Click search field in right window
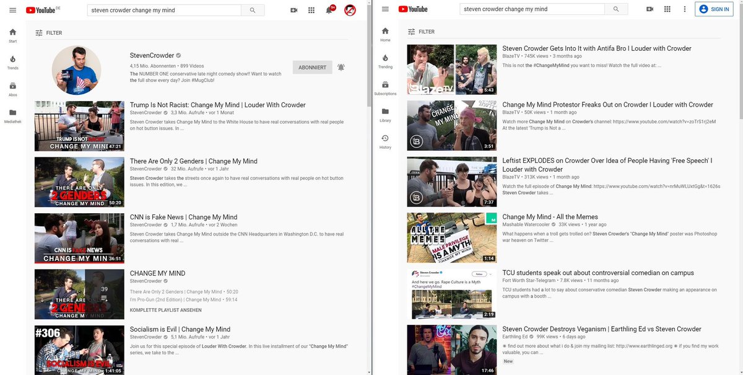The width and height of the screenshot is (743, 375). (x=532, y=9)
